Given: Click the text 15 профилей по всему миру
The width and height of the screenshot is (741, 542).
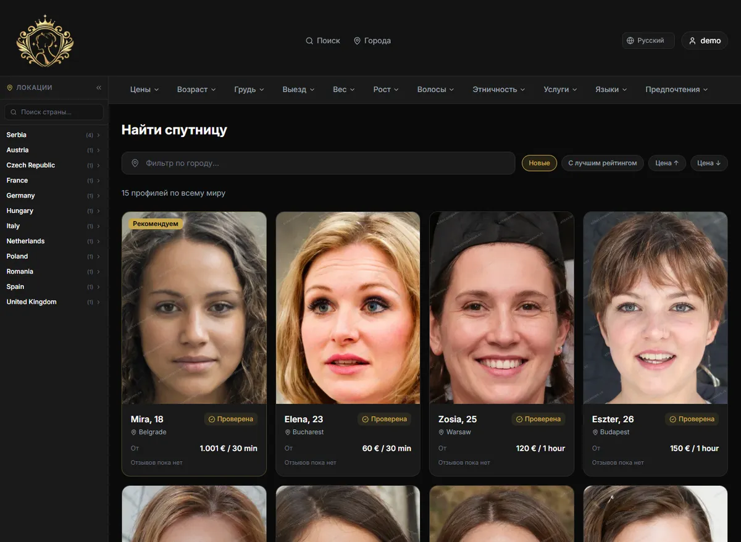Looking at the screenshot, I should (x=174, y=193).
